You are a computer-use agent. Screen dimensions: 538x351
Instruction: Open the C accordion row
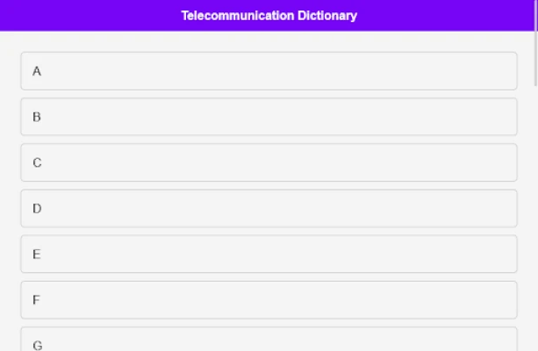tap(269, 162)
